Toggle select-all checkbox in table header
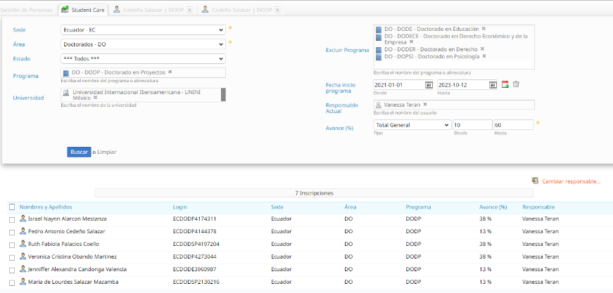The height and width of the screenshot is (293, 613). coord(12,207)
